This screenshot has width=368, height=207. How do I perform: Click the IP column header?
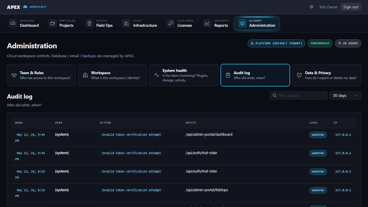[336, 123]
